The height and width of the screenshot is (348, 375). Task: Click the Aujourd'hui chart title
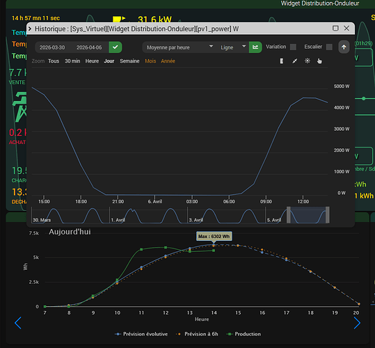70,232
